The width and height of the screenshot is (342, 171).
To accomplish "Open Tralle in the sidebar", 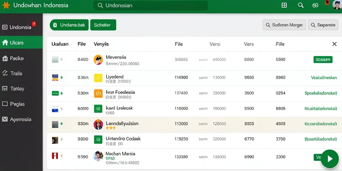I will 21,73.
